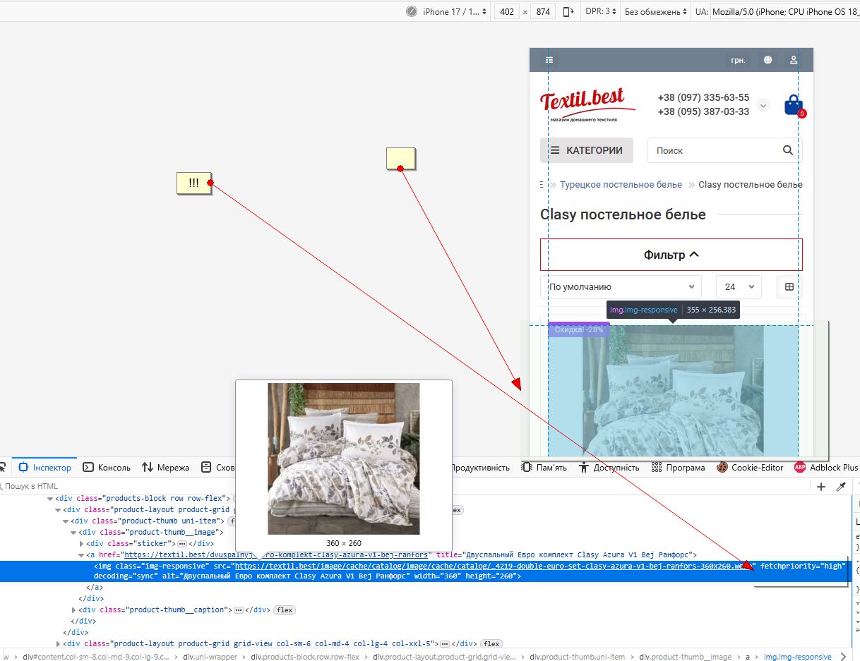The image size is (860, 661).
Task: Collapse the Фильтр panel
Action: 671,255
